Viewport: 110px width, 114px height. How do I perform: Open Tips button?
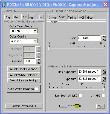[x=100, y=106]
